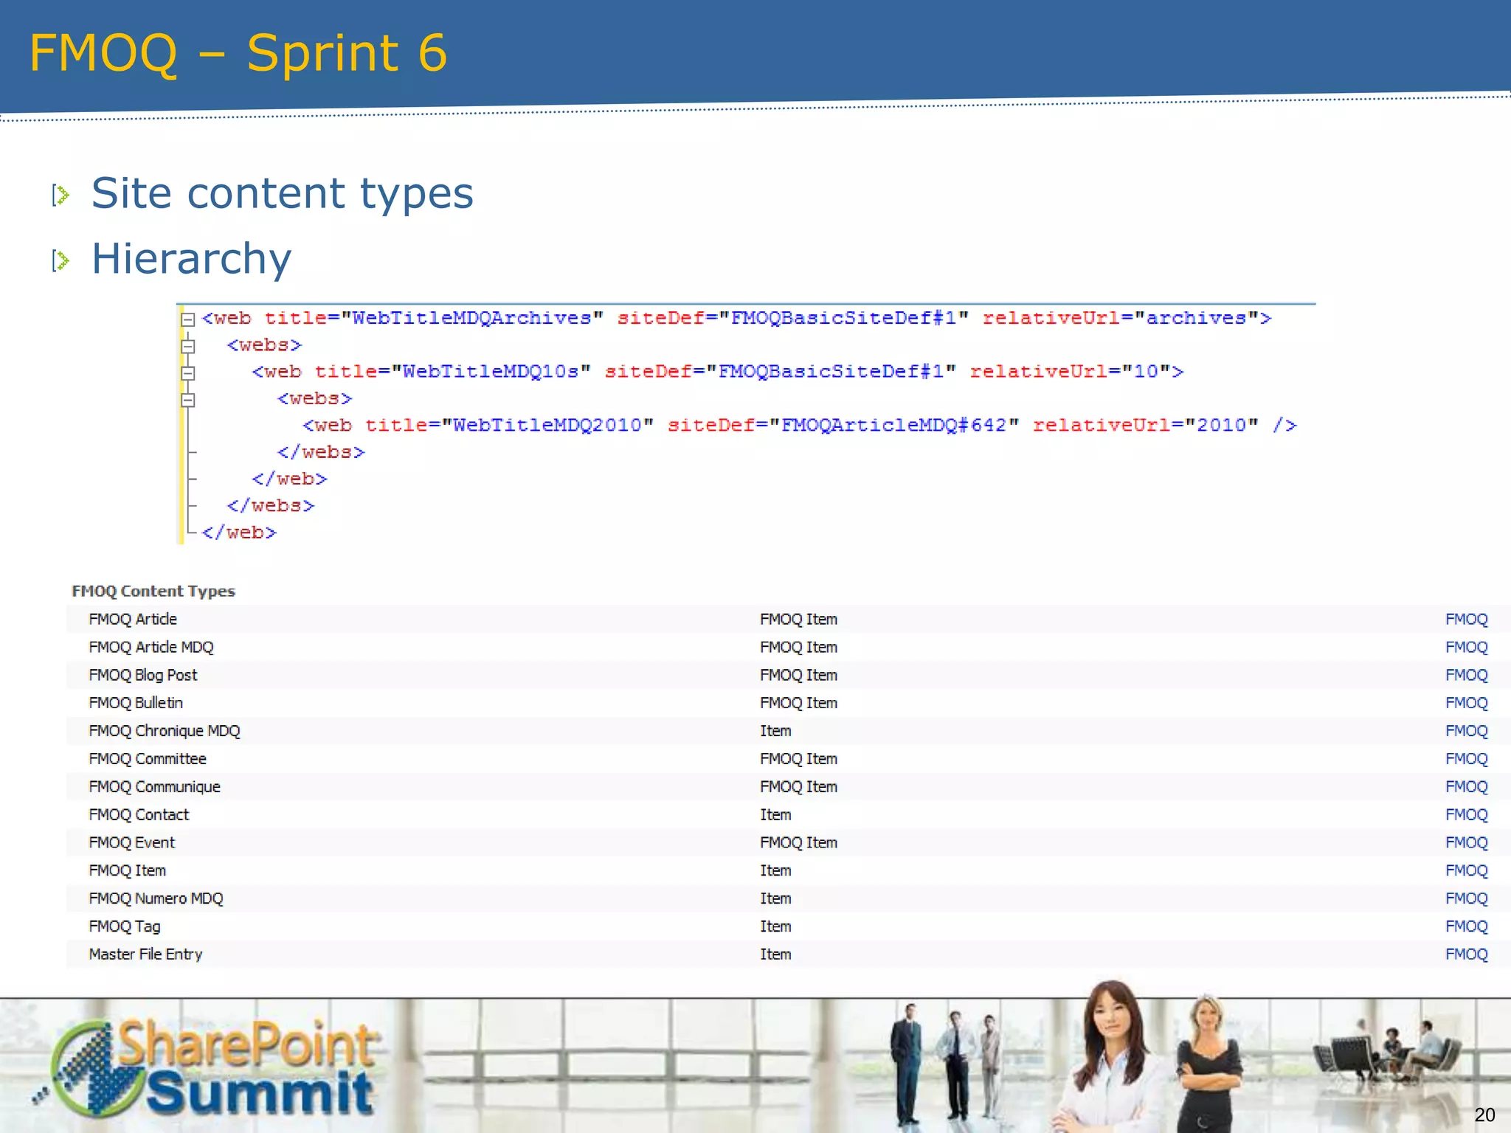Open the FMOQ Contact content type

point(139,815)
